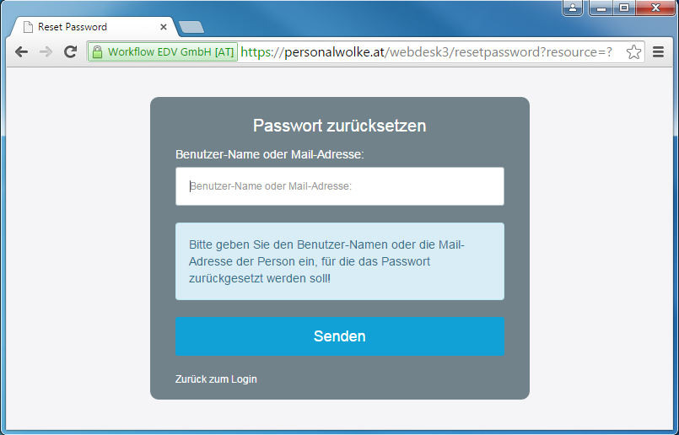Click the Passwort zurücksetzen heading

tap(339, 126)
